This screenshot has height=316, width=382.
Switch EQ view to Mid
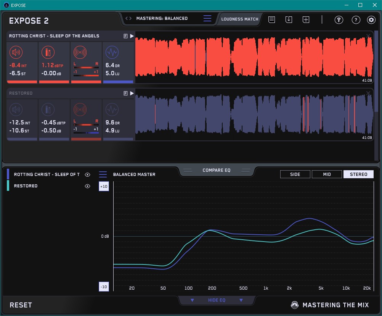click(x=327, y=174)
